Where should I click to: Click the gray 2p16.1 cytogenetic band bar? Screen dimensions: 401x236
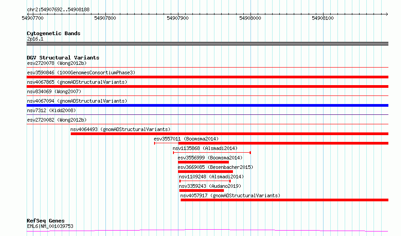click(207, 44)
